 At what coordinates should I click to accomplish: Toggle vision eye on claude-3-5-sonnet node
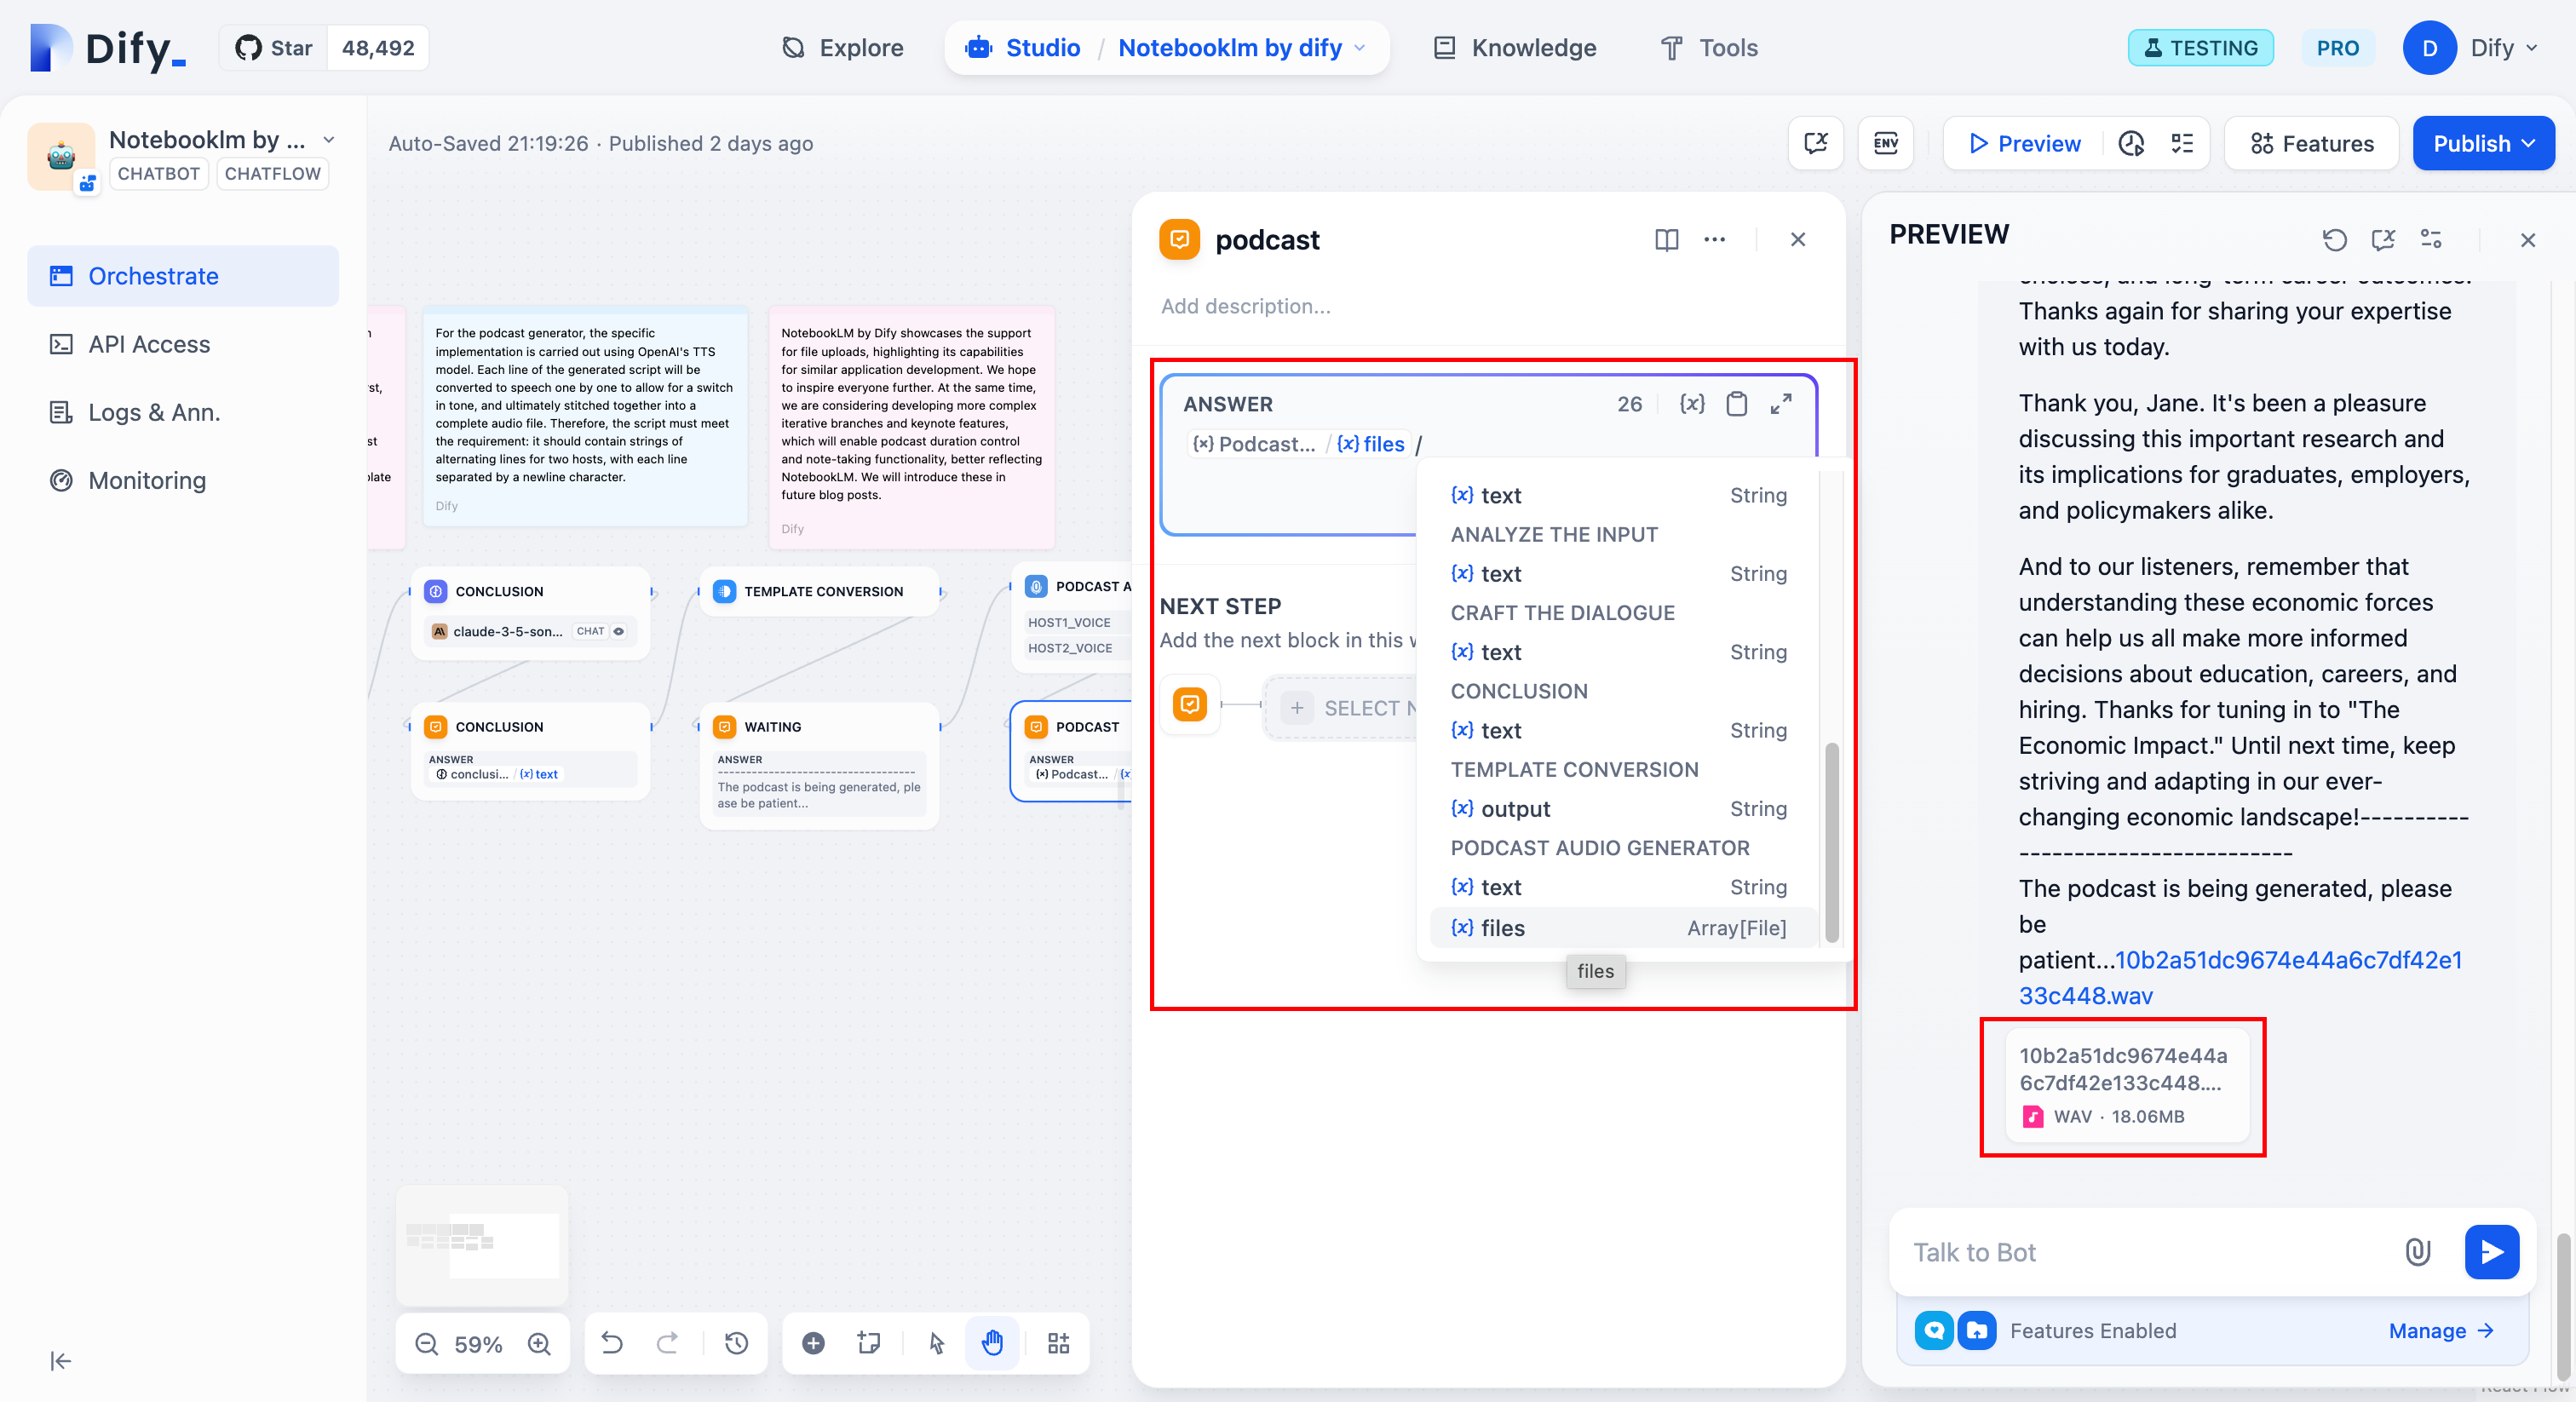619,631
